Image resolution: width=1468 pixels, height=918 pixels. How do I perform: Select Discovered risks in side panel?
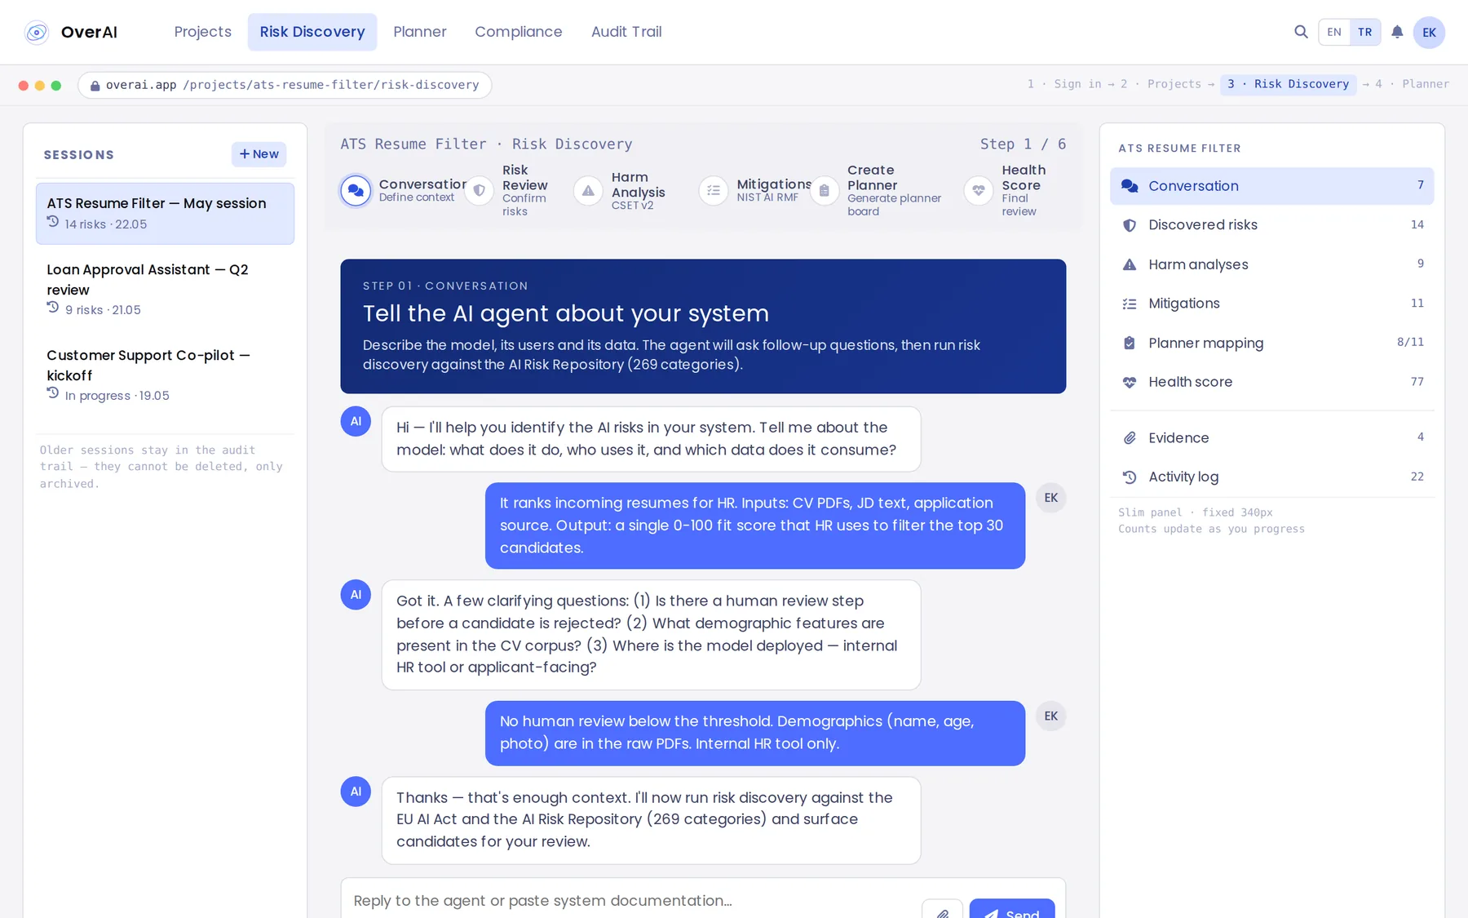(1271, 225)
